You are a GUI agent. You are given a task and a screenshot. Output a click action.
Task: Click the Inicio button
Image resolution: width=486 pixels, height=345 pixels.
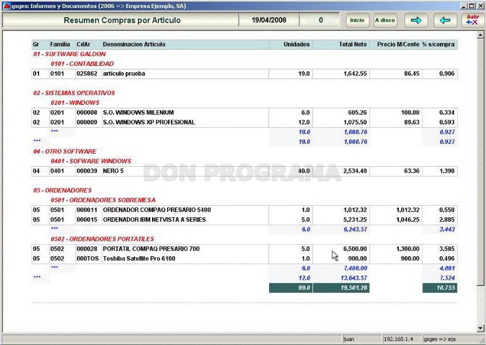click(x=357, y=21)
